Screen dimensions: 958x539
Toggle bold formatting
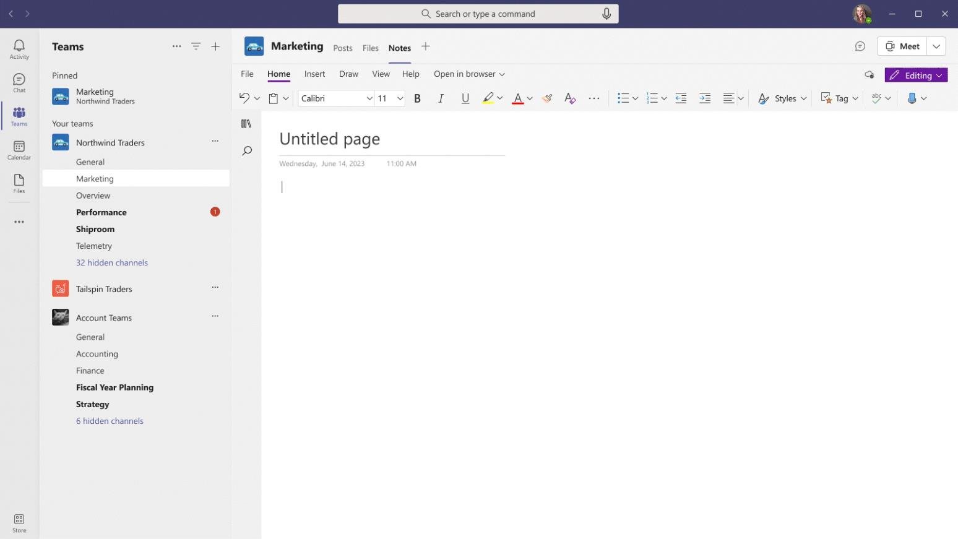(417, 98)
